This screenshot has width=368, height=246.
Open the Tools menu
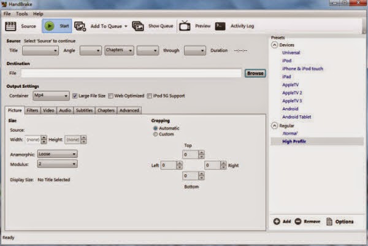click(22, 13)
